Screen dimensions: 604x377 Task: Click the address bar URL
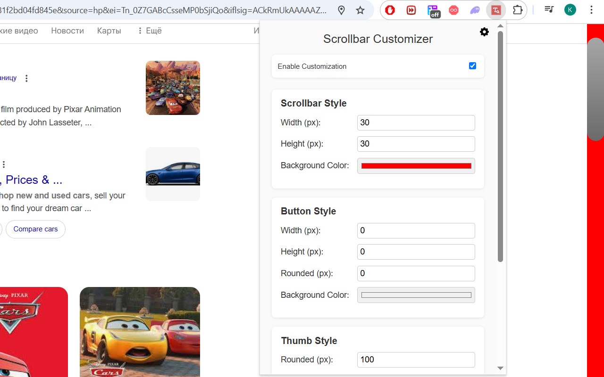pyautogui.click(x=163, y=10)
